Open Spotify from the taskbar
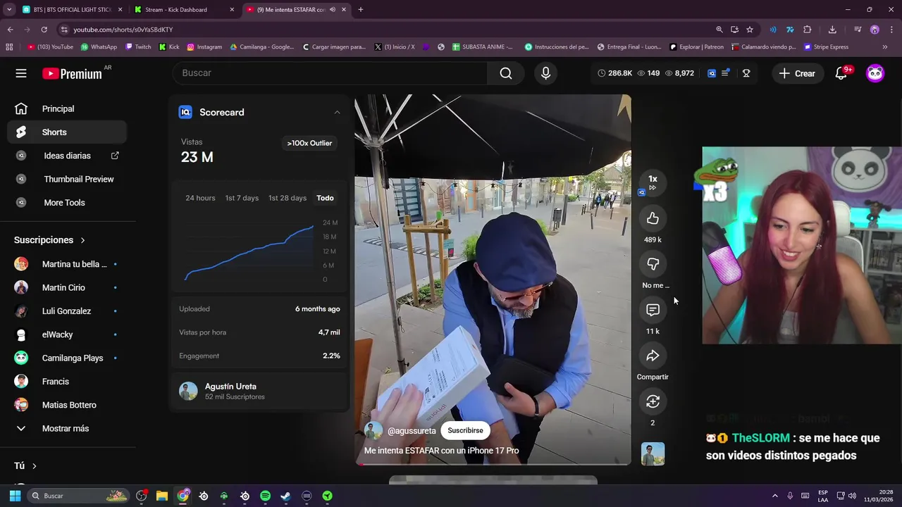The image size is (902, 507). tap(265, 496)
